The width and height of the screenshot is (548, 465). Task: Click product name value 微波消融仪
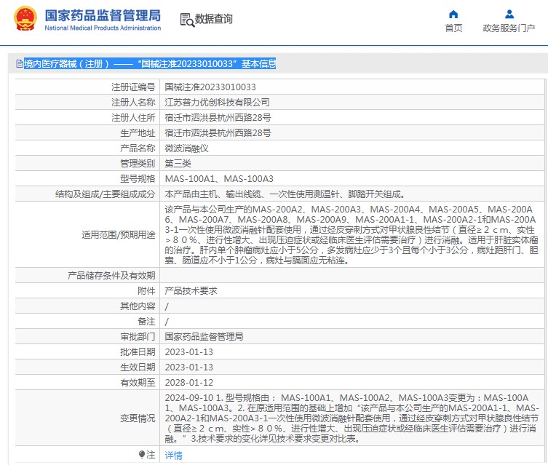pos(187,148)
